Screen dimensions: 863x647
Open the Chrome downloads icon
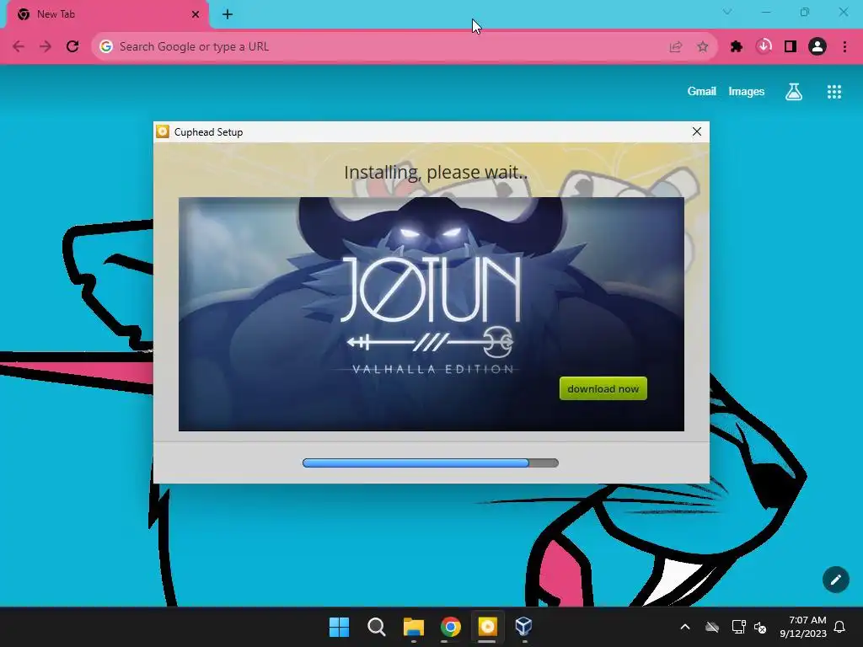click(764, 47)
